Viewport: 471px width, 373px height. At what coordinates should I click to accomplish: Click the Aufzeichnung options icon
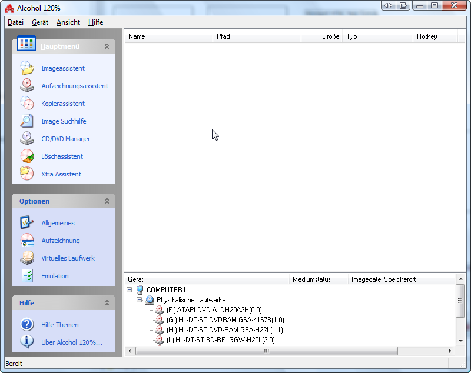tap(27, 241)
